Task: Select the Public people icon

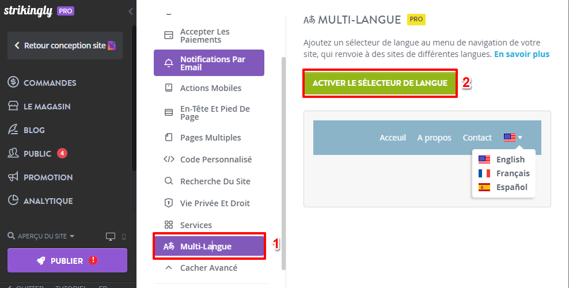Action: (13, 153)
